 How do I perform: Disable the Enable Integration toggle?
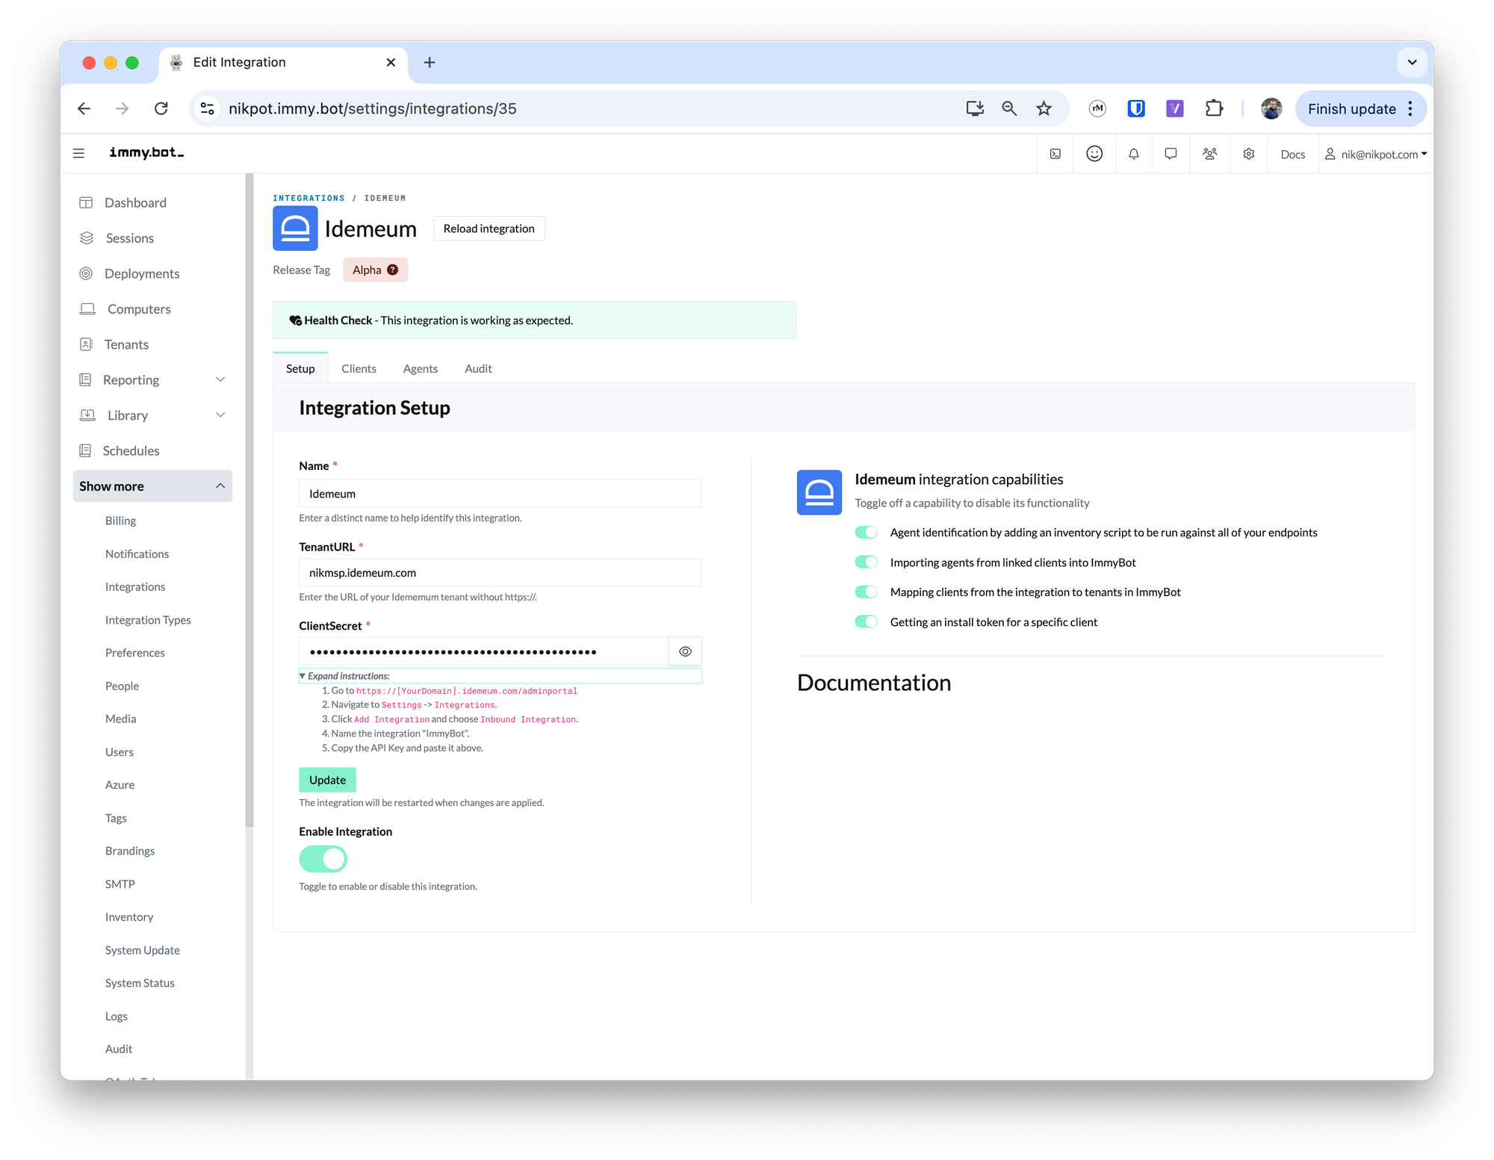(323, 859)
